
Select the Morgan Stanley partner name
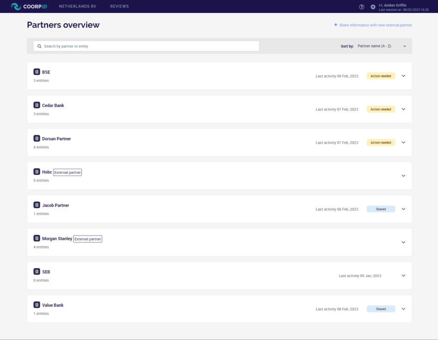(x=57, y=239)
